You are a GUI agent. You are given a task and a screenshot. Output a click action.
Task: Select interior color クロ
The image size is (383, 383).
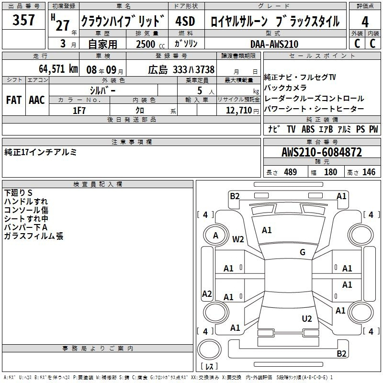point(140,110)
